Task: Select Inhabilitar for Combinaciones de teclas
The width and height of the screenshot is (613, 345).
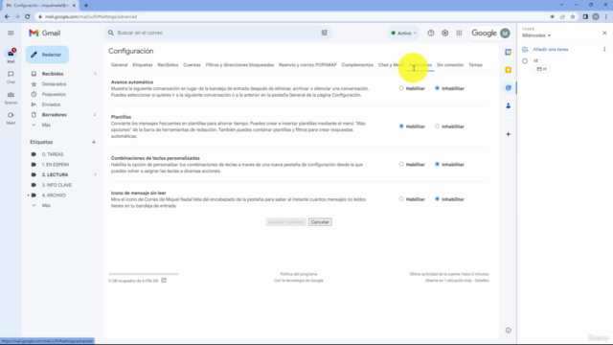Action: pos(437,164)
